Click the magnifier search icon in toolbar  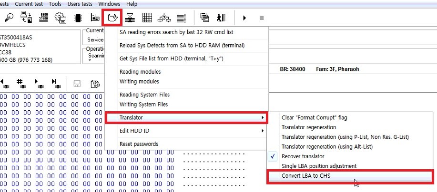[x=9, y=18]
